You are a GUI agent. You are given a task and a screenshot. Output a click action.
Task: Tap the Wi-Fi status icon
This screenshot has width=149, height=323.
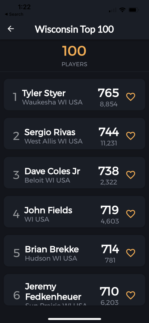coord(123,10)
